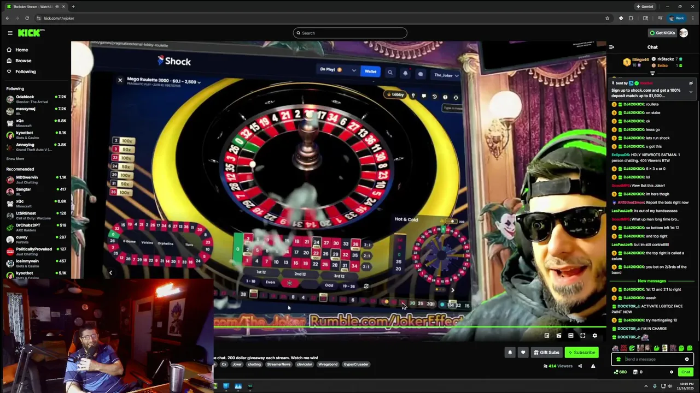Open PoliticallyProvoked recommended channel
Image resolution: width=700 pixels, height=393 pixels.
click(36, 251)
